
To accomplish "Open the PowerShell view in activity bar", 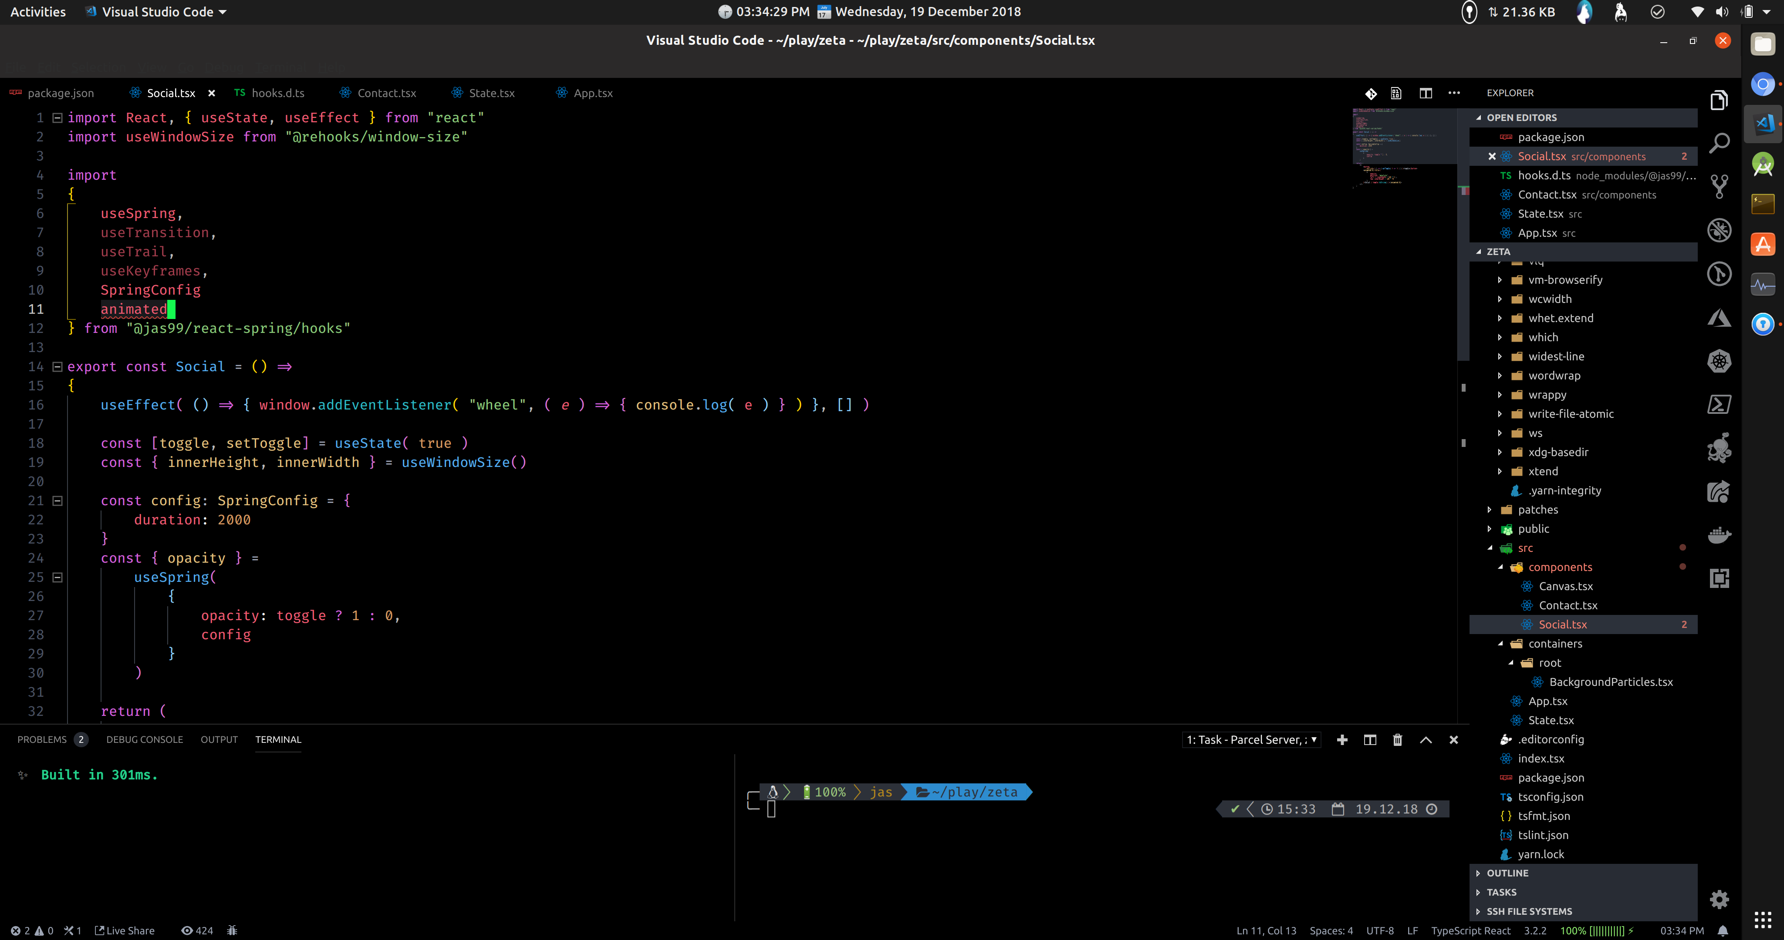I will click(x=1719, y=404).
